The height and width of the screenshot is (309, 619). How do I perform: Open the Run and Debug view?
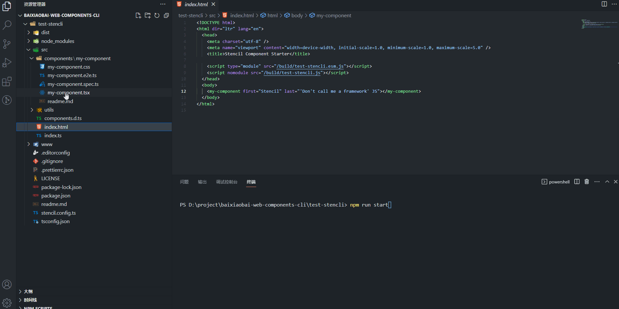tap(7, 62)
